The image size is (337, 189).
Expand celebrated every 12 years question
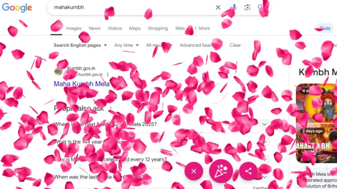[159, 159]
